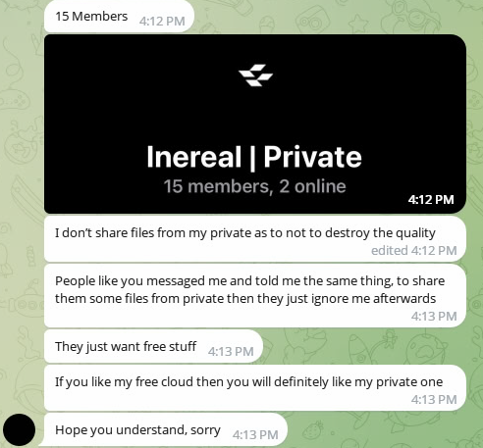Click message about not sharing private files
Screen dimensions: 483x448
(x=255, y=239)
